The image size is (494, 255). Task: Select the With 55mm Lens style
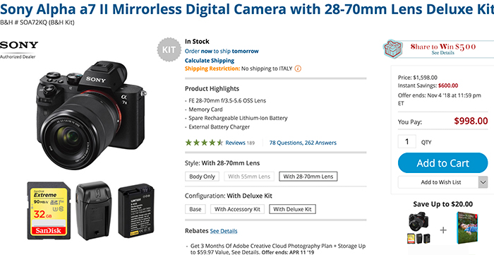pos(249,177)
